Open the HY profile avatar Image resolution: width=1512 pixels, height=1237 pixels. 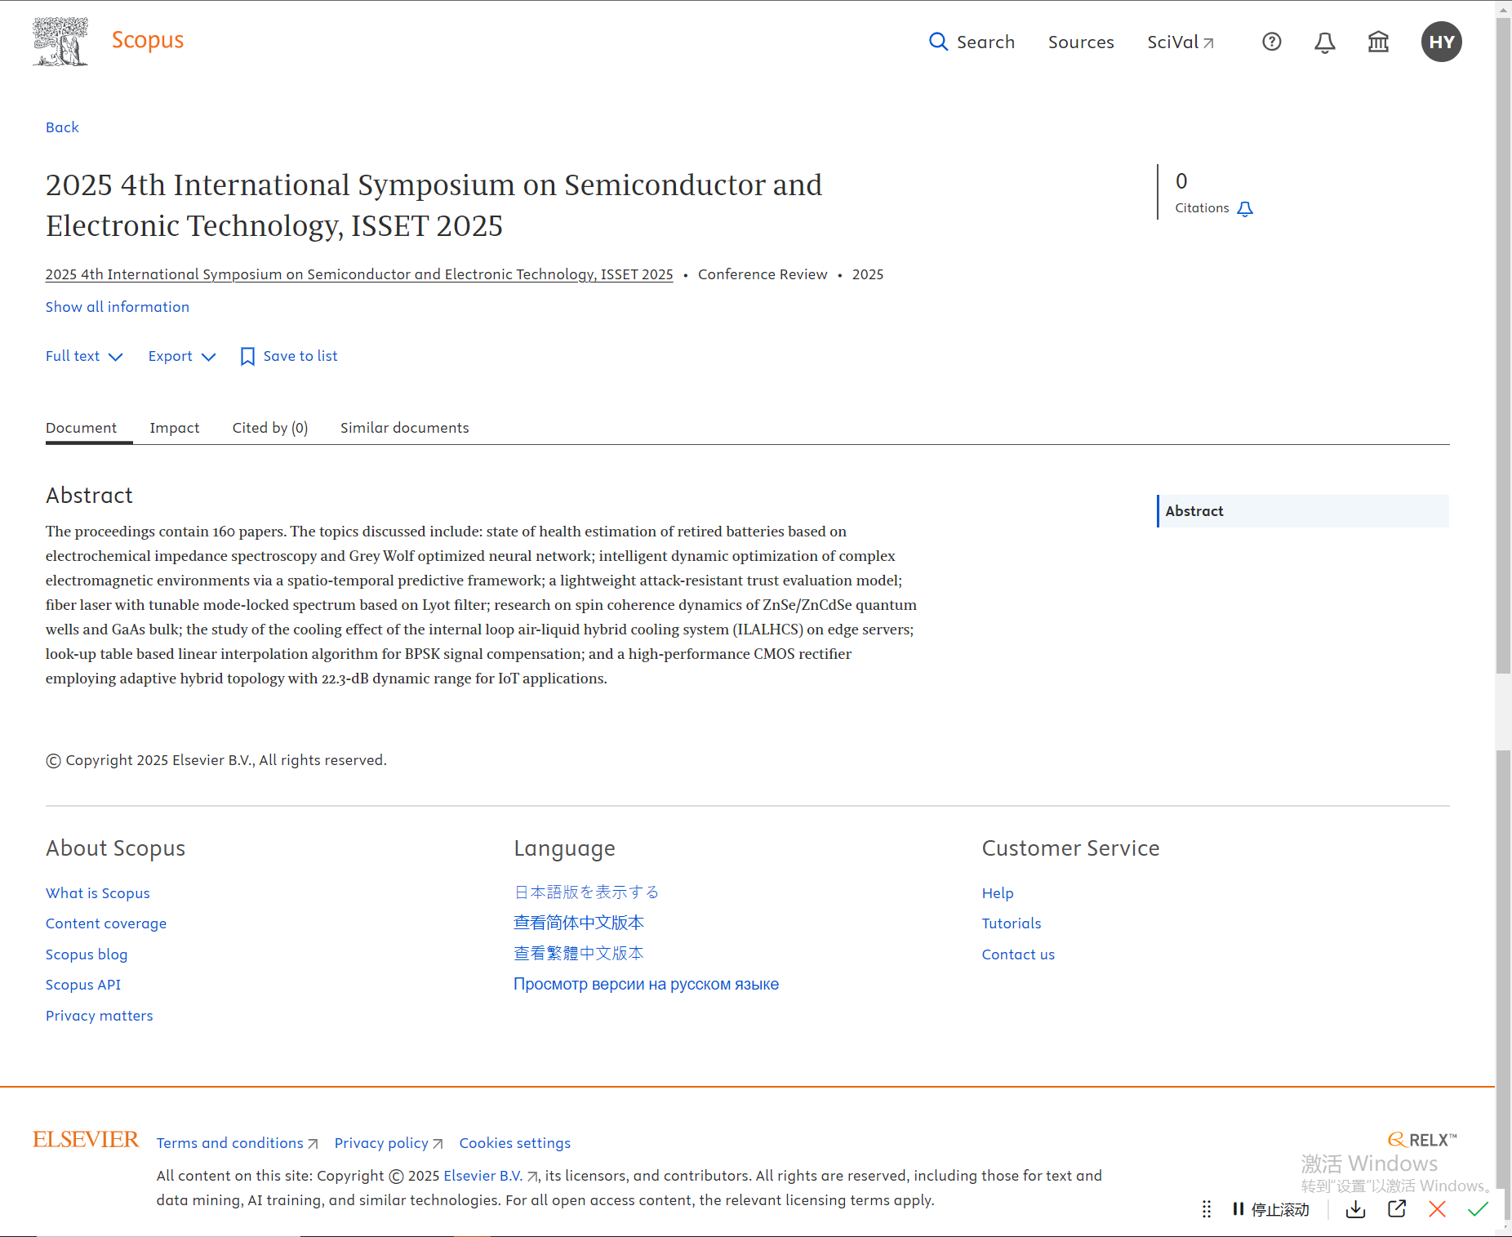click(x=1441, y=42)
